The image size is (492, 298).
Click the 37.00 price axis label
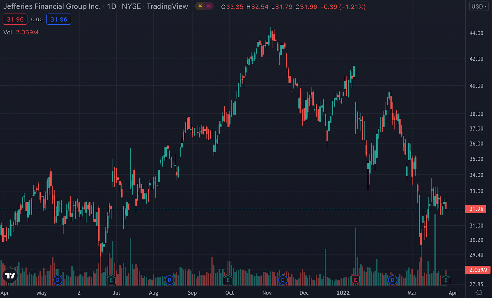(x=476, y=128)
